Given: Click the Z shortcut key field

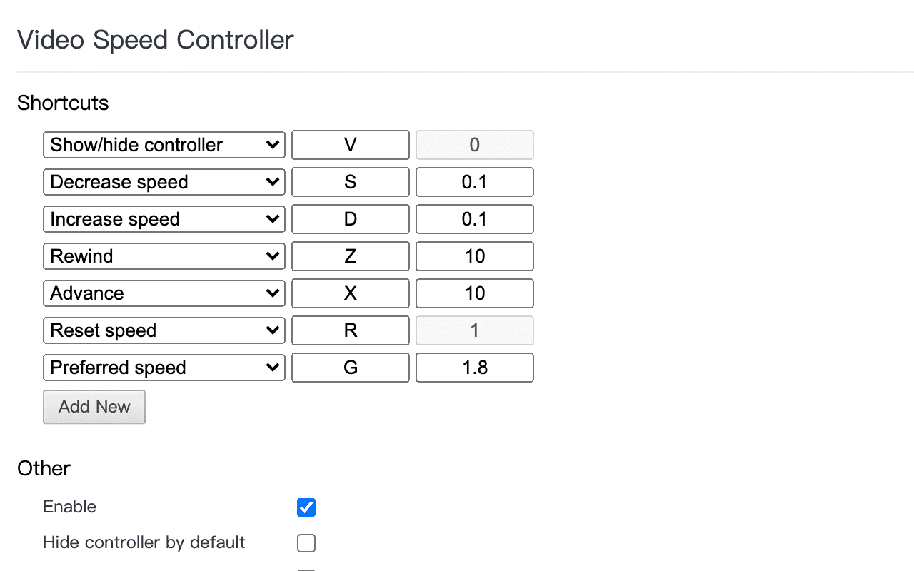Looking at the screenshot, I should (350, 256).
